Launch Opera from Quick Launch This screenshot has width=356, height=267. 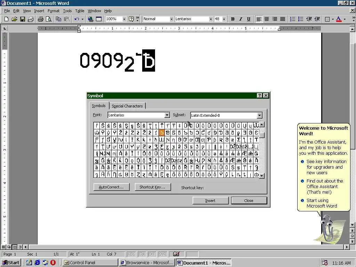coord(53,263)
